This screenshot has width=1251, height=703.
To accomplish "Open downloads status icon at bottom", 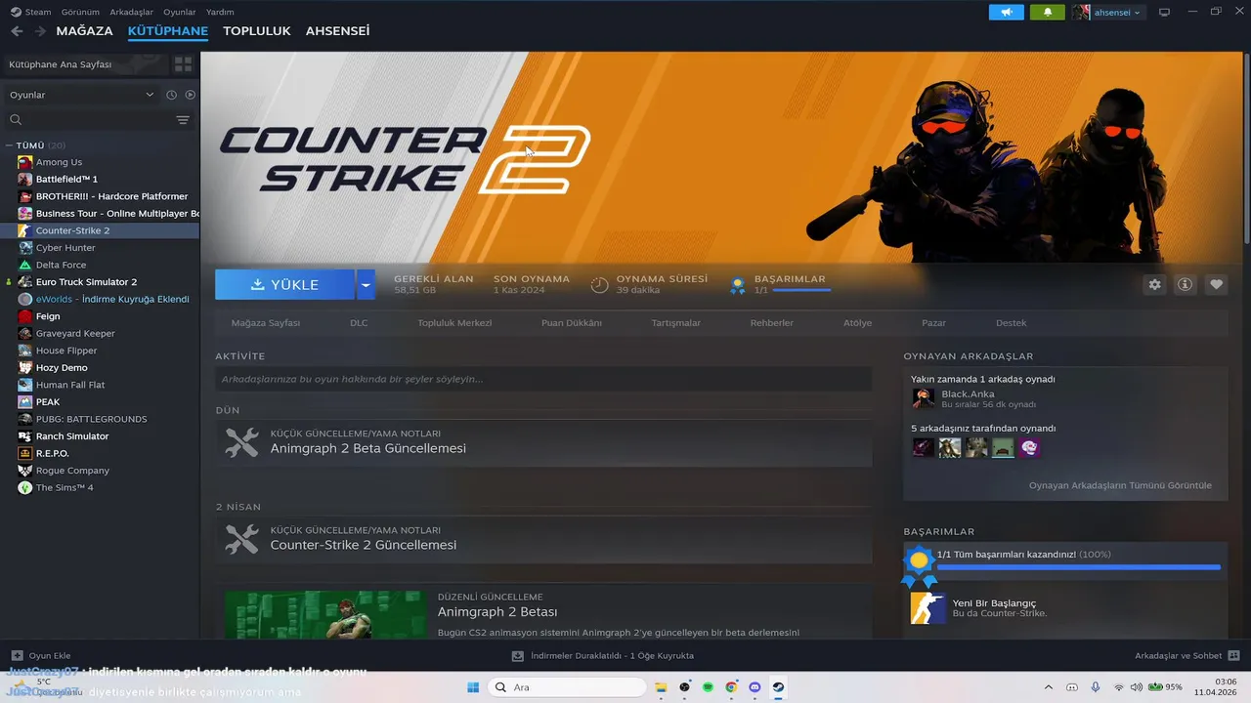I will click(517, 655).
